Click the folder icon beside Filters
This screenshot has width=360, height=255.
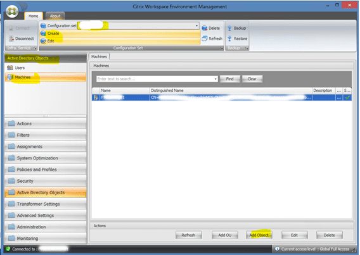click(x=11, y=135)
